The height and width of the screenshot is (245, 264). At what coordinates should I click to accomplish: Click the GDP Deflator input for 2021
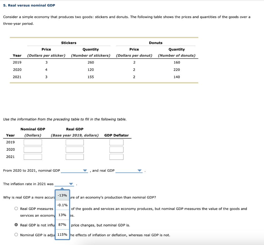[116, 156]
